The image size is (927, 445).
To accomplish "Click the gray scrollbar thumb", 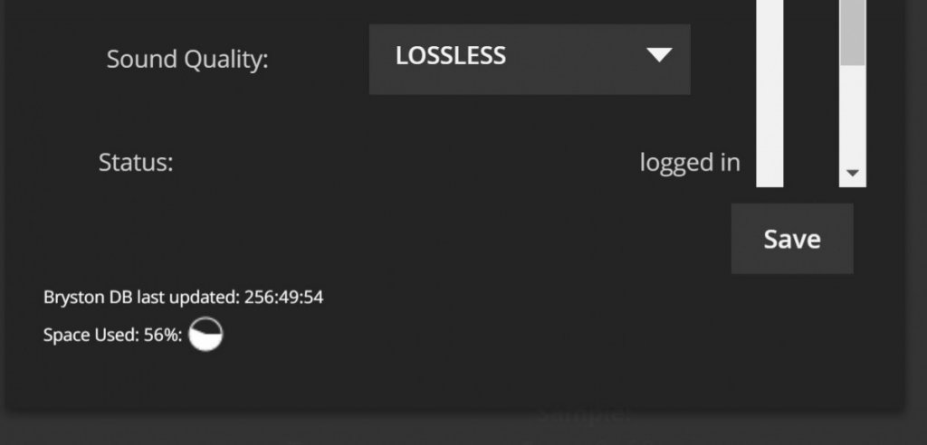I will coord(853,33).
